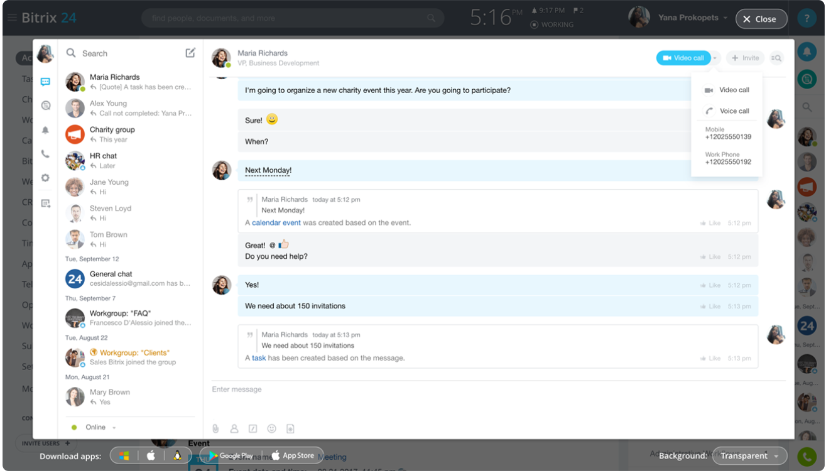826x473 pixels.
Task: Open the App Store download badge
Action: tap(293, 456)
